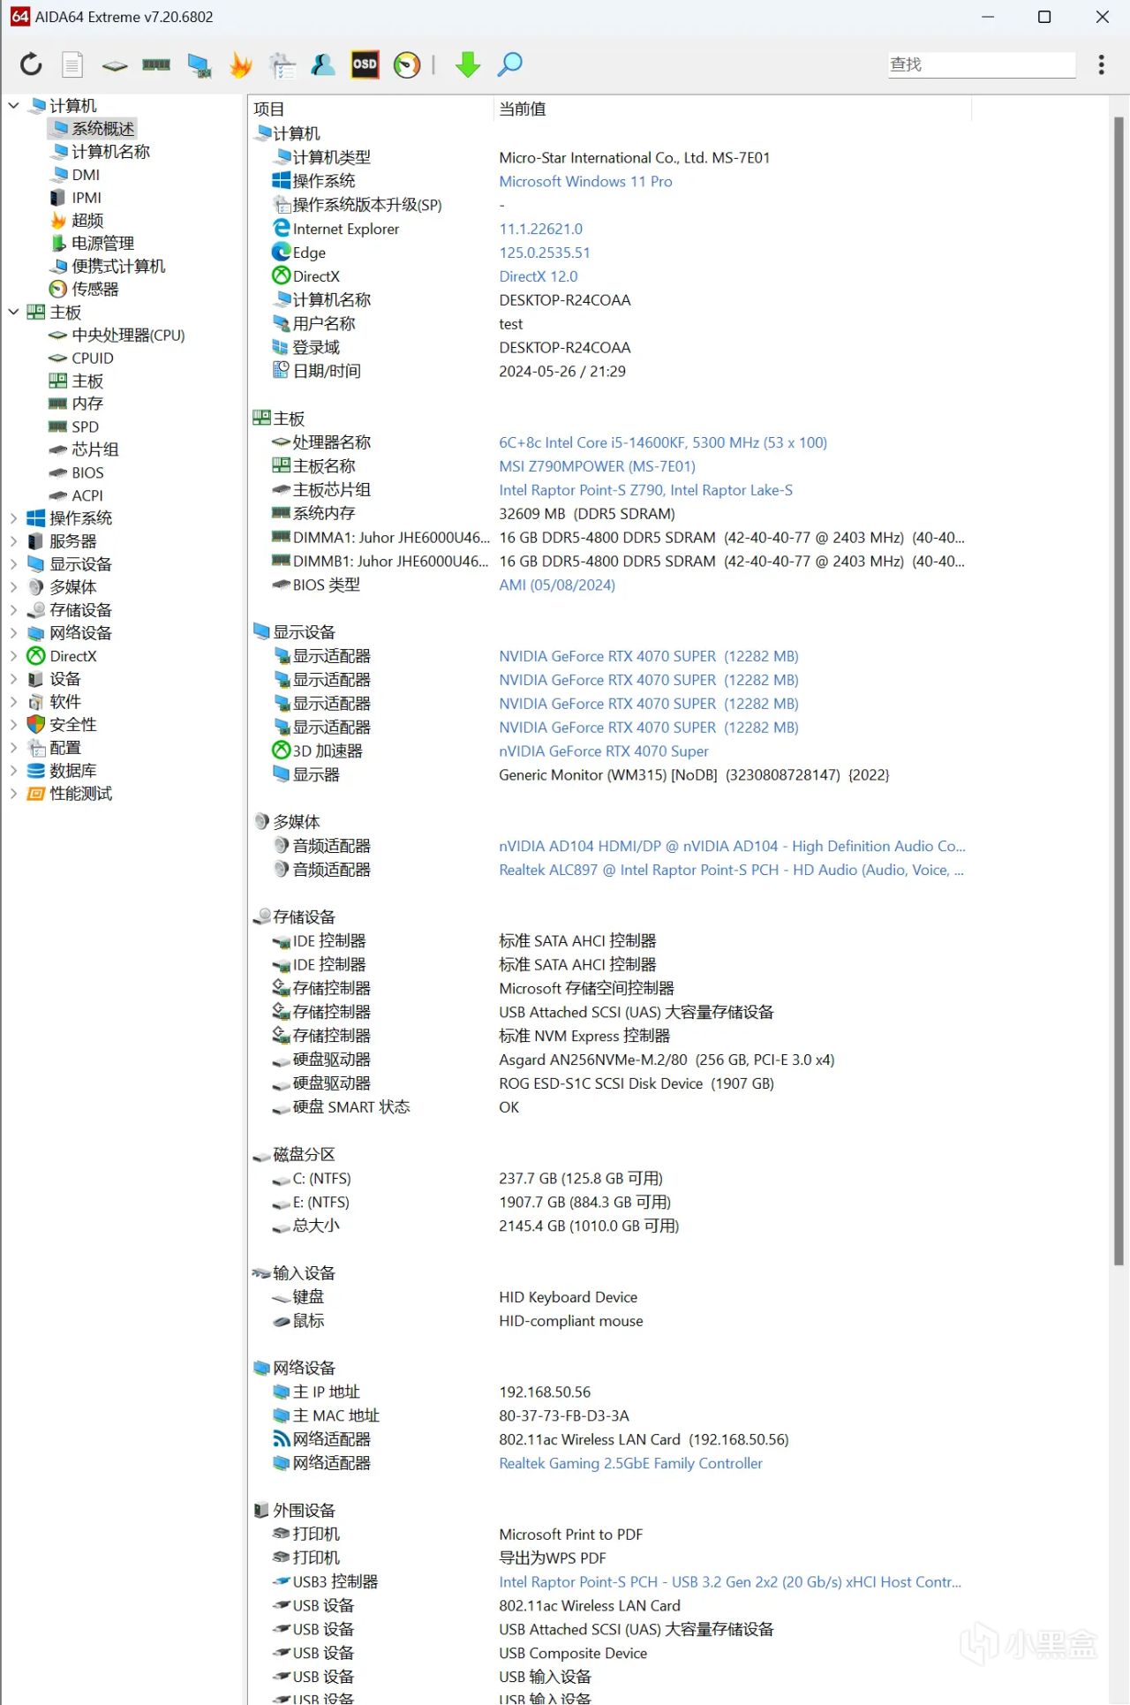Select the 主 MAC 地址 row
Viewport: 1130px width, 1705px height.
(609, 1415)
